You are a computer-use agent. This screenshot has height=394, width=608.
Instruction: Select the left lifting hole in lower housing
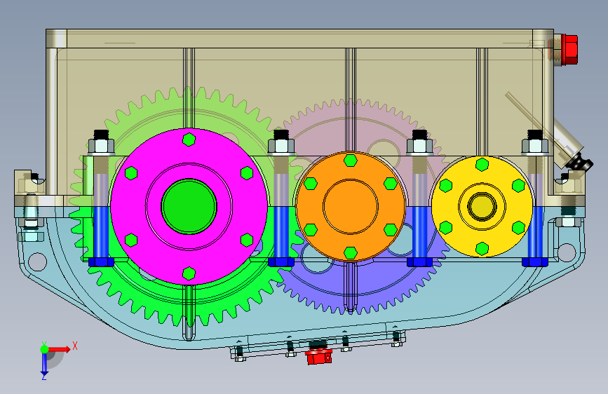point(38,261)
